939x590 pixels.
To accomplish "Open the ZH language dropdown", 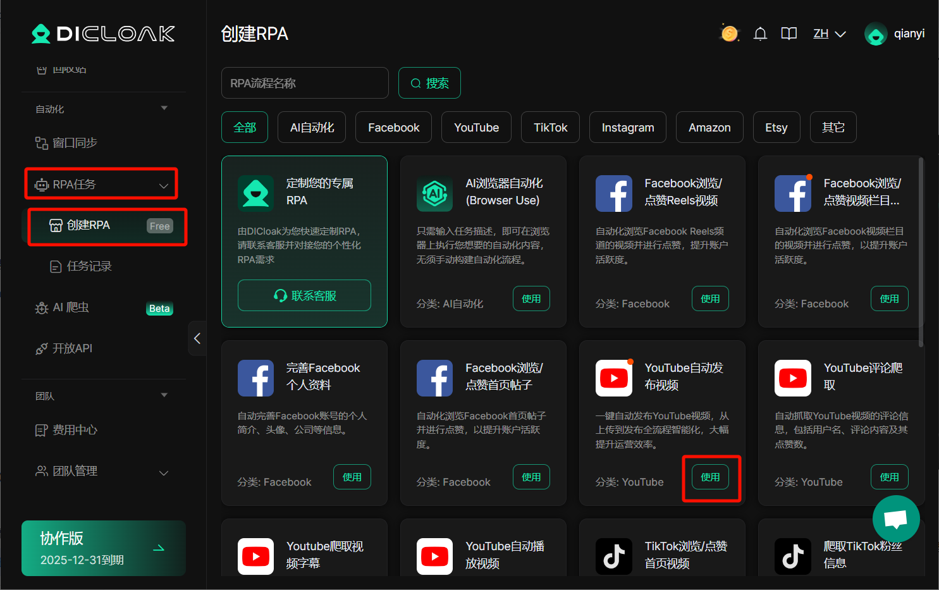I will coord(830,34).
